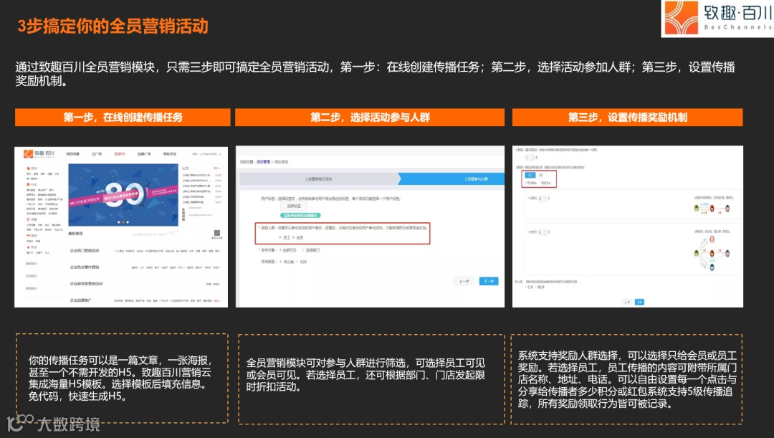Click 第三步，设置传播奖励机制 orange header

click(x=627, y=117)
